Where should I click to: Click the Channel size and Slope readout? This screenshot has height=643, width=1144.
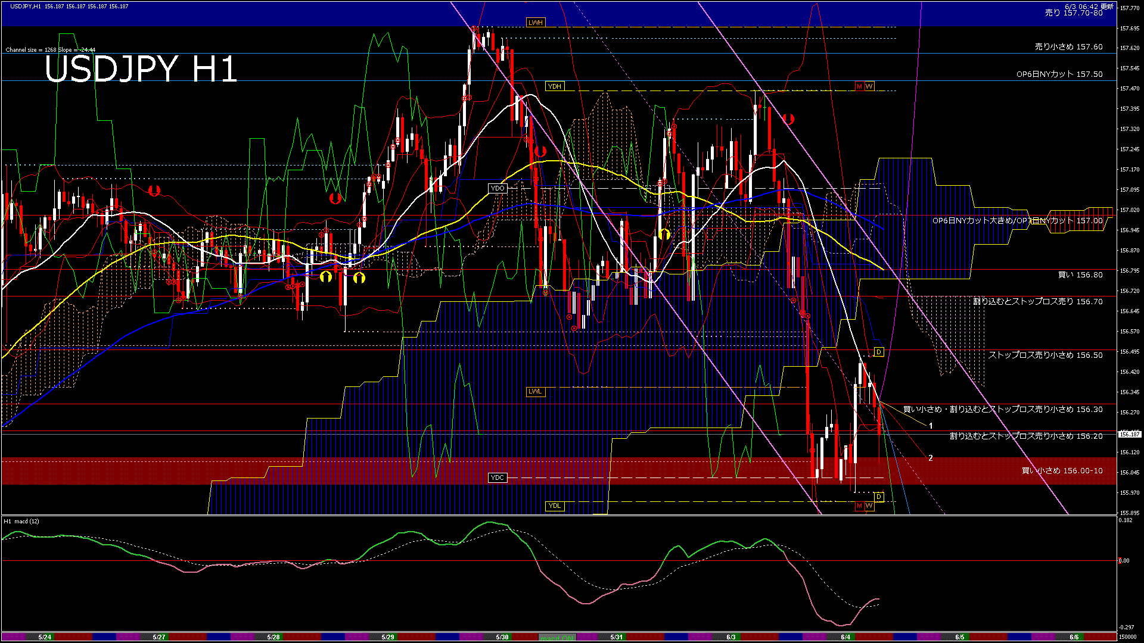click(51, 50)
